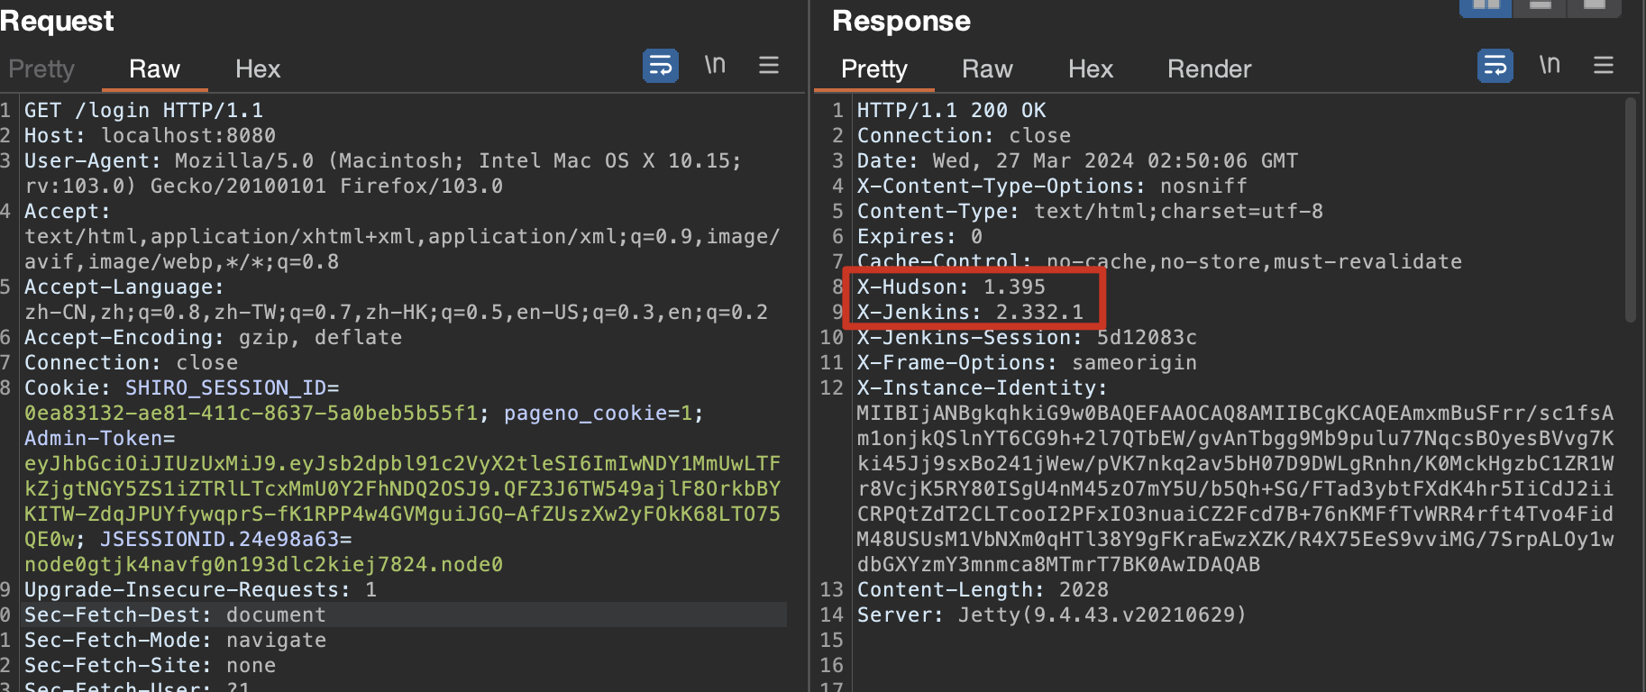
Task: Click 'node0gtjk4navfg0n193dlc2kiej7824.node0' value
Action: [263, 564]
